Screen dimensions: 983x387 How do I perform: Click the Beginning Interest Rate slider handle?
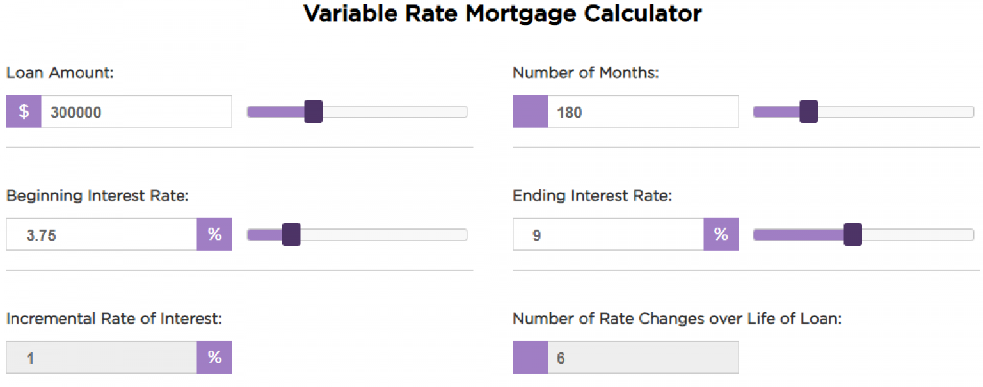[291, 235]
